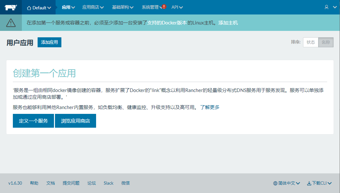Open the 应用 menu

[x=68, y=7]
